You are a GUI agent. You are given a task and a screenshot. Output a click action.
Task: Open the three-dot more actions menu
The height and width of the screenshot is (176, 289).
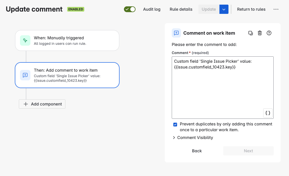click(x=276, y=9)
